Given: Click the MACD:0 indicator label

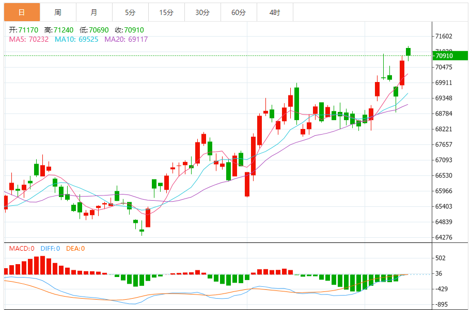Looking at the screenshot, I should [22, 249].
